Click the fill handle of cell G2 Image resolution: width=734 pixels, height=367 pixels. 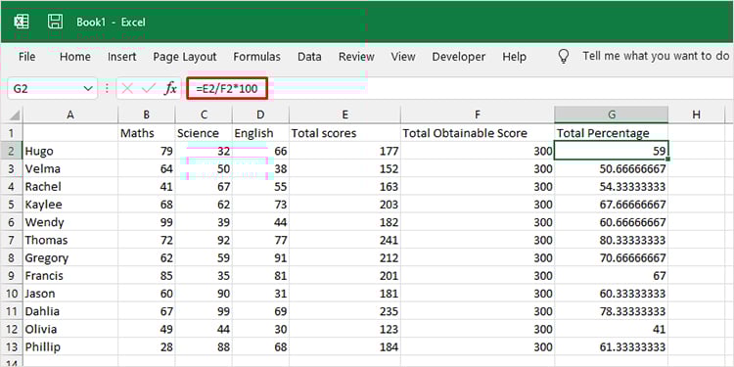[667, 160]
